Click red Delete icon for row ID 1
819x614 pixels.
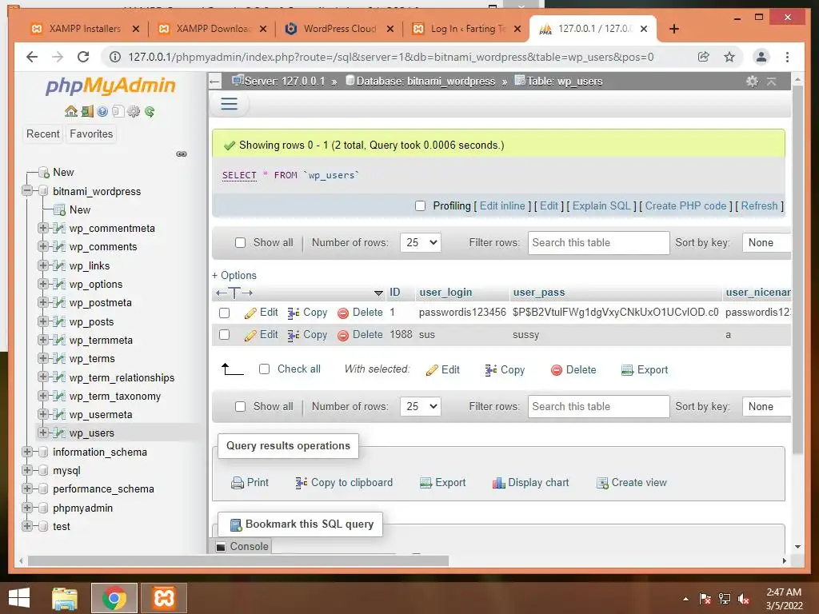tap(343, 313)
